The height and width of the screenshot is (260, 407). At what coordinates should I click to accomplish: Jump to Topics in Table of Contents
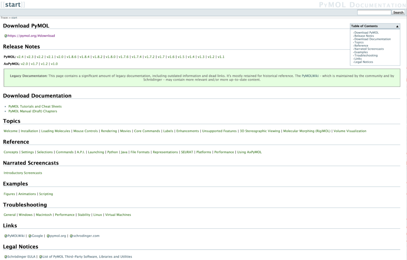pos(359,42)
